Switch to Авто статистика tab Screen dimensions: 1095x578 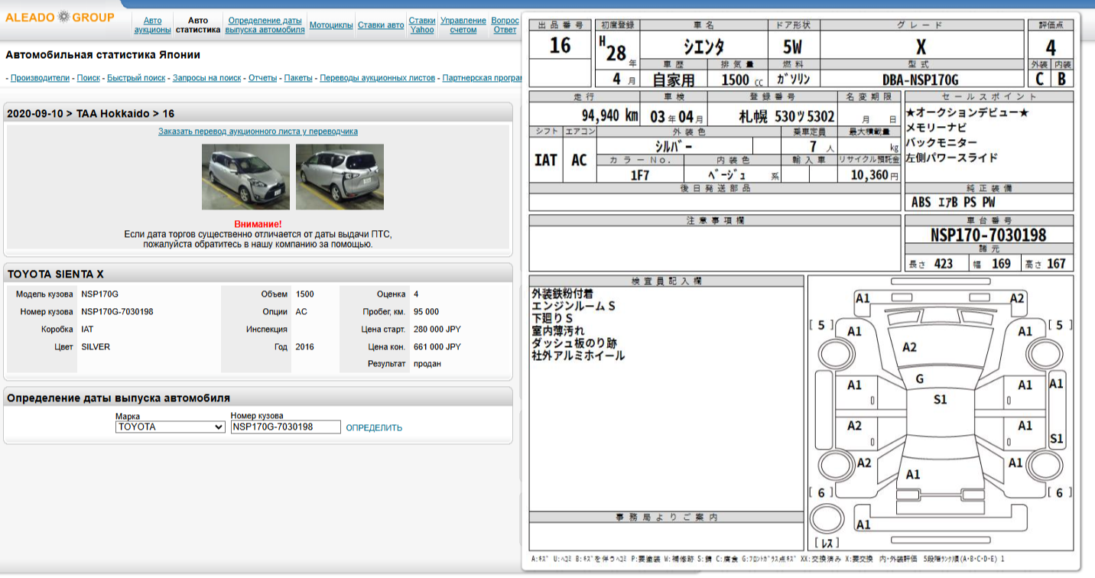(x=198, y=25)
